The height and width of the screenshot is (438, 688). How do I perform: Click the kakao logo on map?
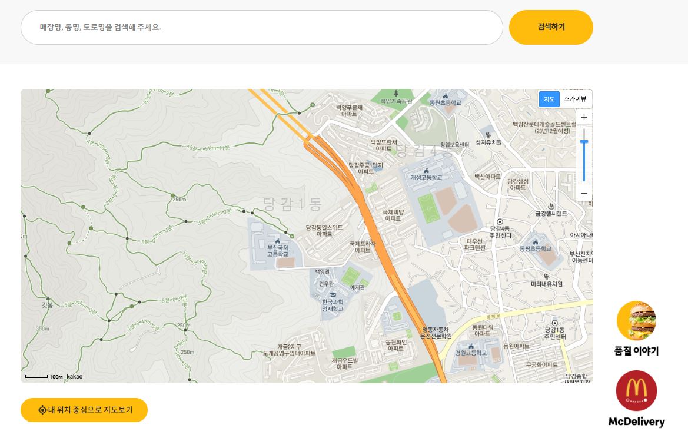75,377
